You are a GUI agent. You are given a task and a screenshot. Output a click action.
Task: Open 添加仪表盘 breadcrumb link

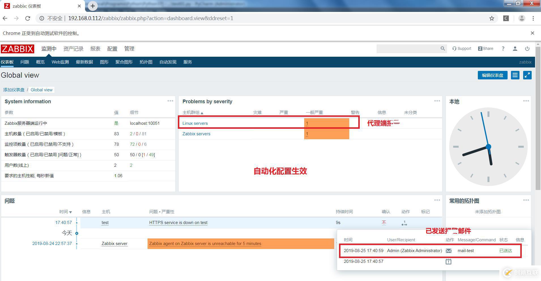[14, 90]
